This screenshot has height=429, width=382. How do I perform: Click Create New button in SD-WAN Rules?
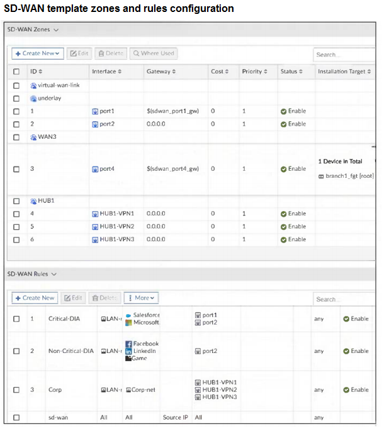(35, 298)
